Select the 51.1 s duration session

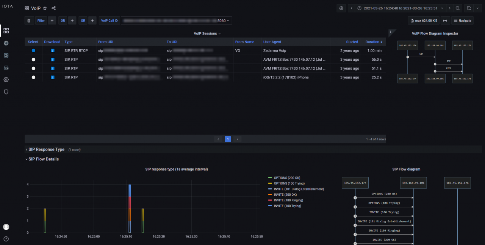33,69
